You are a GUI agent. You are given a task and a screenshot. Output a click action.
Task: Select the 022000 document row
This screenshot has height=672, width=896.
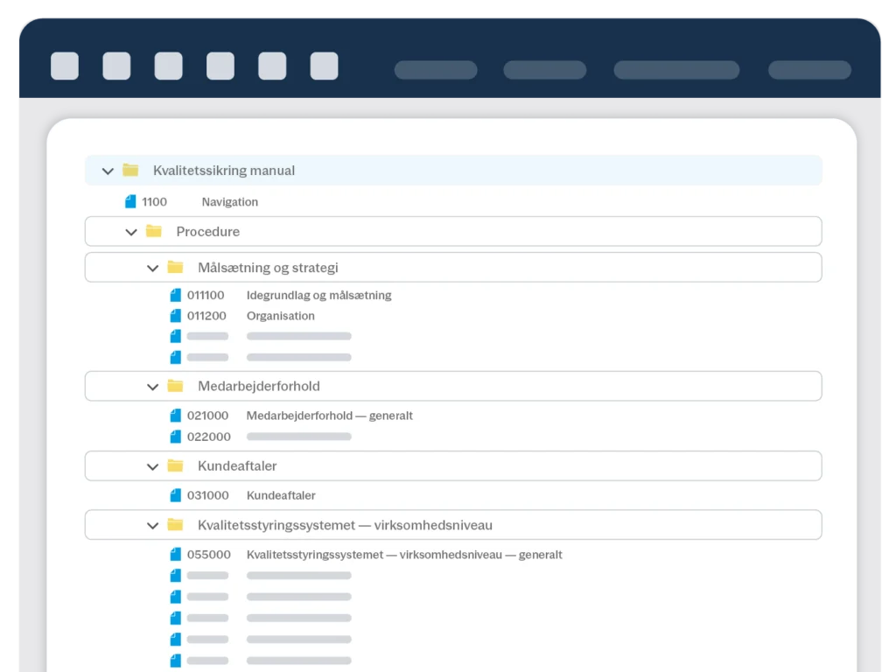pyautogui.click(x=209, y=437)
